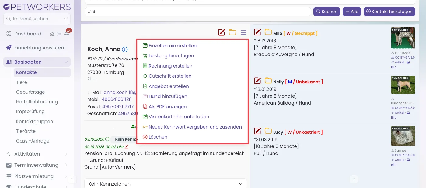Open Milo's dog thumbnail image
426x188 pixels.
point(403,38)
